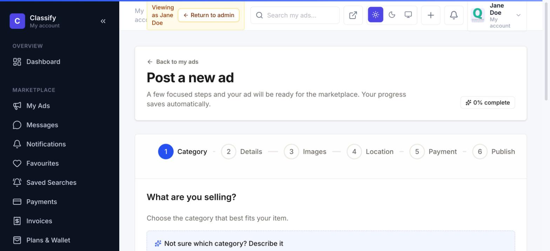The height and width of the screenshot is (251, 550).
Task: Click the "Post a new ad" heading
Action: pos(190,78)
